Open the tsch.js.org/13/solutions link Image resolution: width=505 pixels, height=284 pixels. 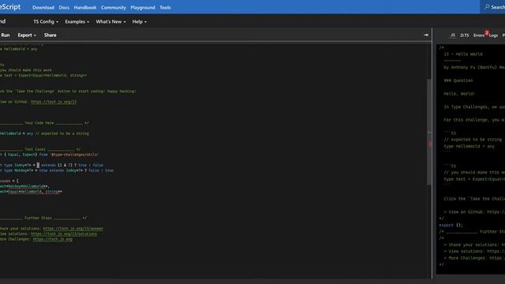coord(64,234)
